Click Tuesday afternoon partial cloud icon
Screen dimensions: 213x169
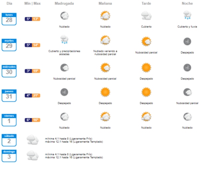point(146,42)
